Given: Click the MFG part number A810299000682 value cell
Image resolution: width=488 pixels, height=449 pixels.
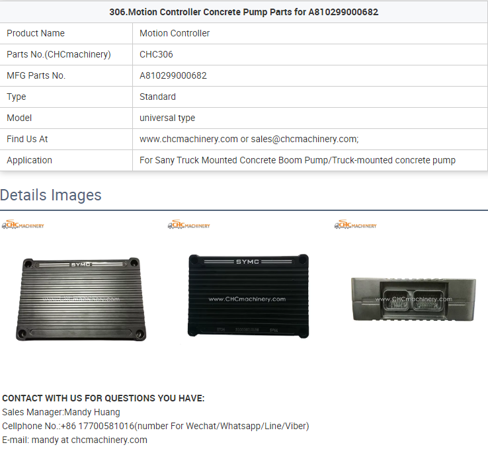Looking at the screenshot, I should tap(173, 75).
